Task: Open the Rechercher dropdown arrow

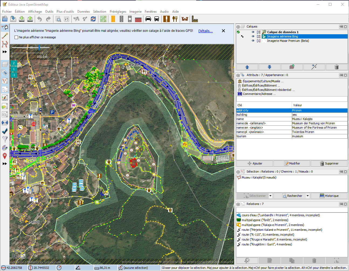Action: pyautogui.click(x=307, y=196)
